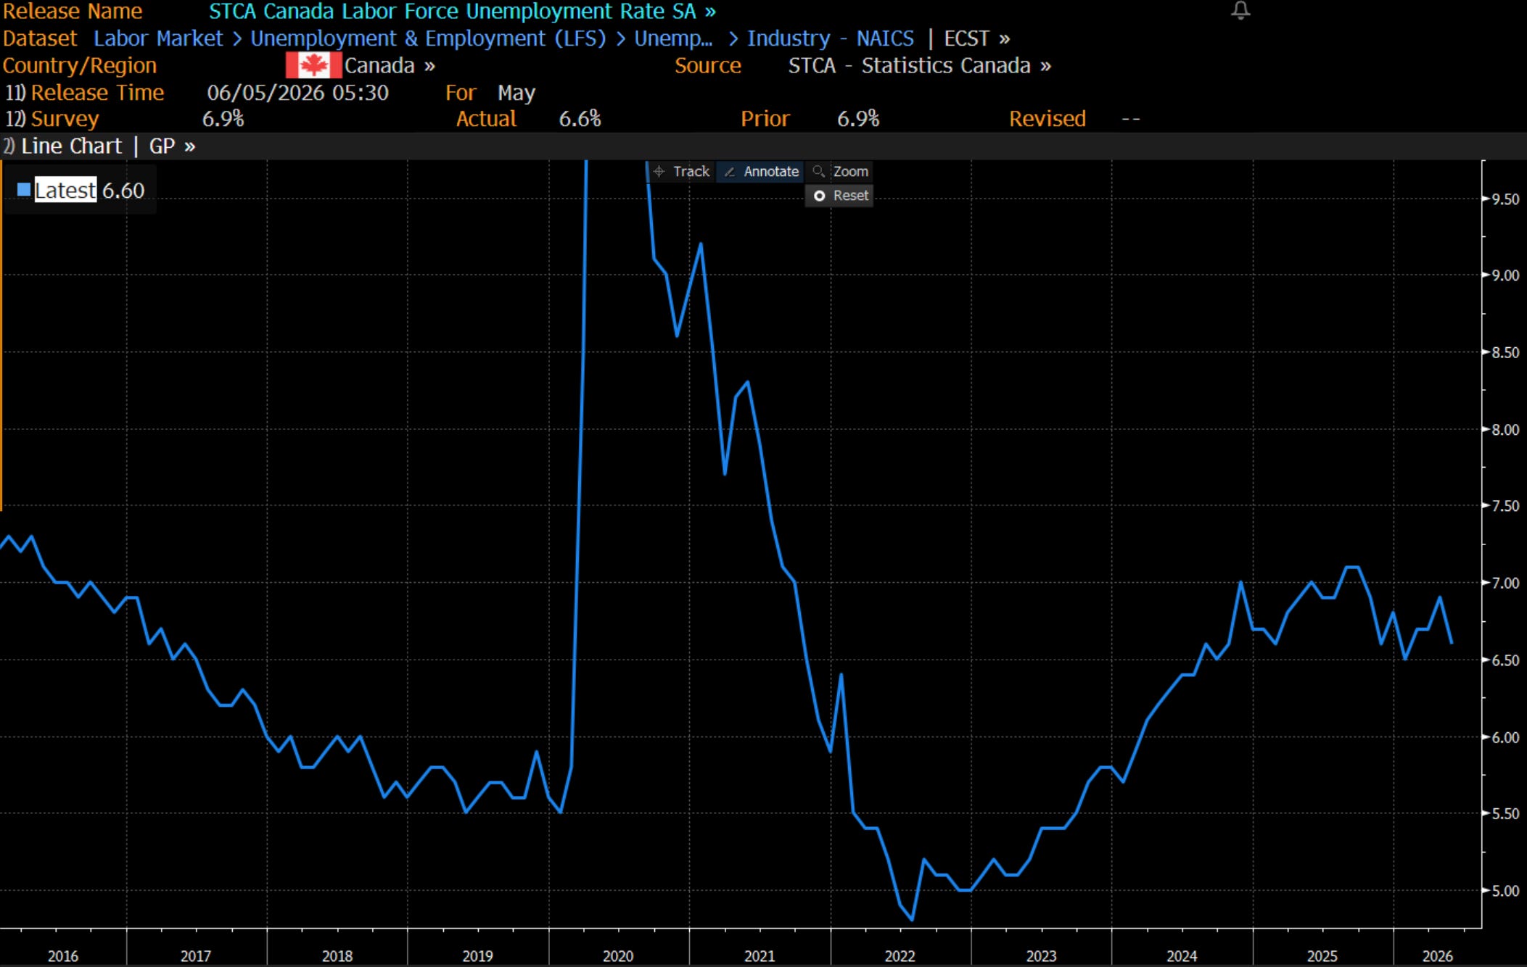Click the Prior 6.9% value
This screenshot has width=1527, height=967.
pyautogui.click(x=858, y=119)
